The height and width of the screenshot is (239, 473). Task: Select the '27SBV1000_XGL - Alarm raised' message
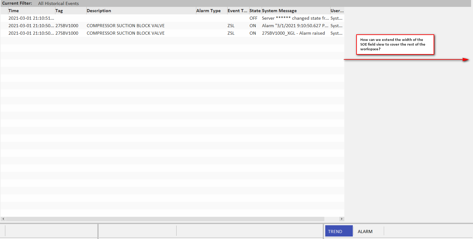tap(293, 33)
